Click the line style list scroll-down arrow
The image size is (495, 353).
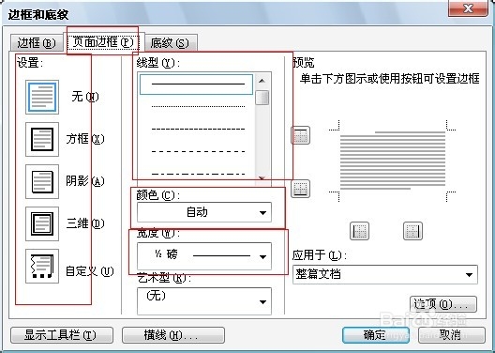coord(262,178)
